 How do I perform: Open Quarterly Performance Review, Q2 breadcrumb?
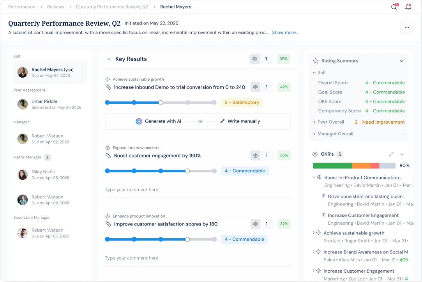[112, 7]
